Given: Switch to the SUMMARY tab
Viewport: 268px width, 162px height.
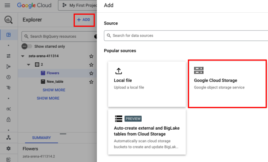Looking at the screenshot, I should click(42, 138).
